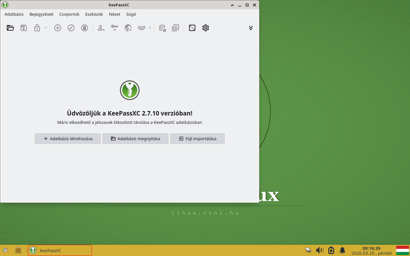Open the password generator dice icon

pyautogui.click(x=192, y=28)
